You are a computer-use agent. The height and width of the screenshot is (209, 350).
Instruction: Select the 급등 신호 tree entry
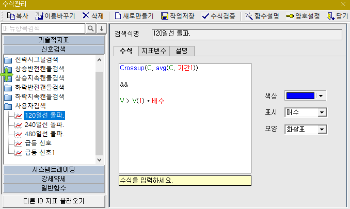coord(38,143)
